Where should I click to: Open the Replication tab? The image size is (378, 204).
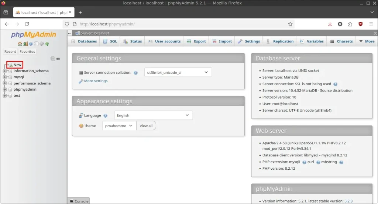pyautogui.click(x=280, y=41)
